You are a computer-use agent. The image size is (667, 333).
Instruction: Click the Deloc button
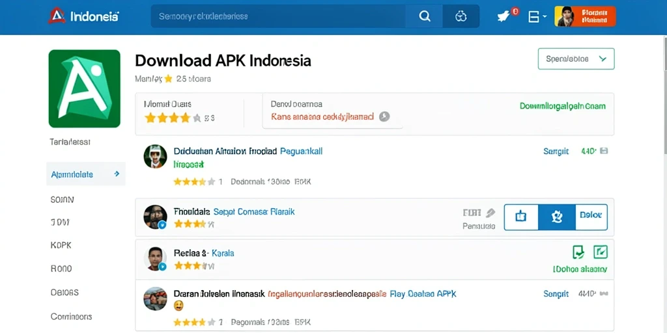[x=591, y=217]
